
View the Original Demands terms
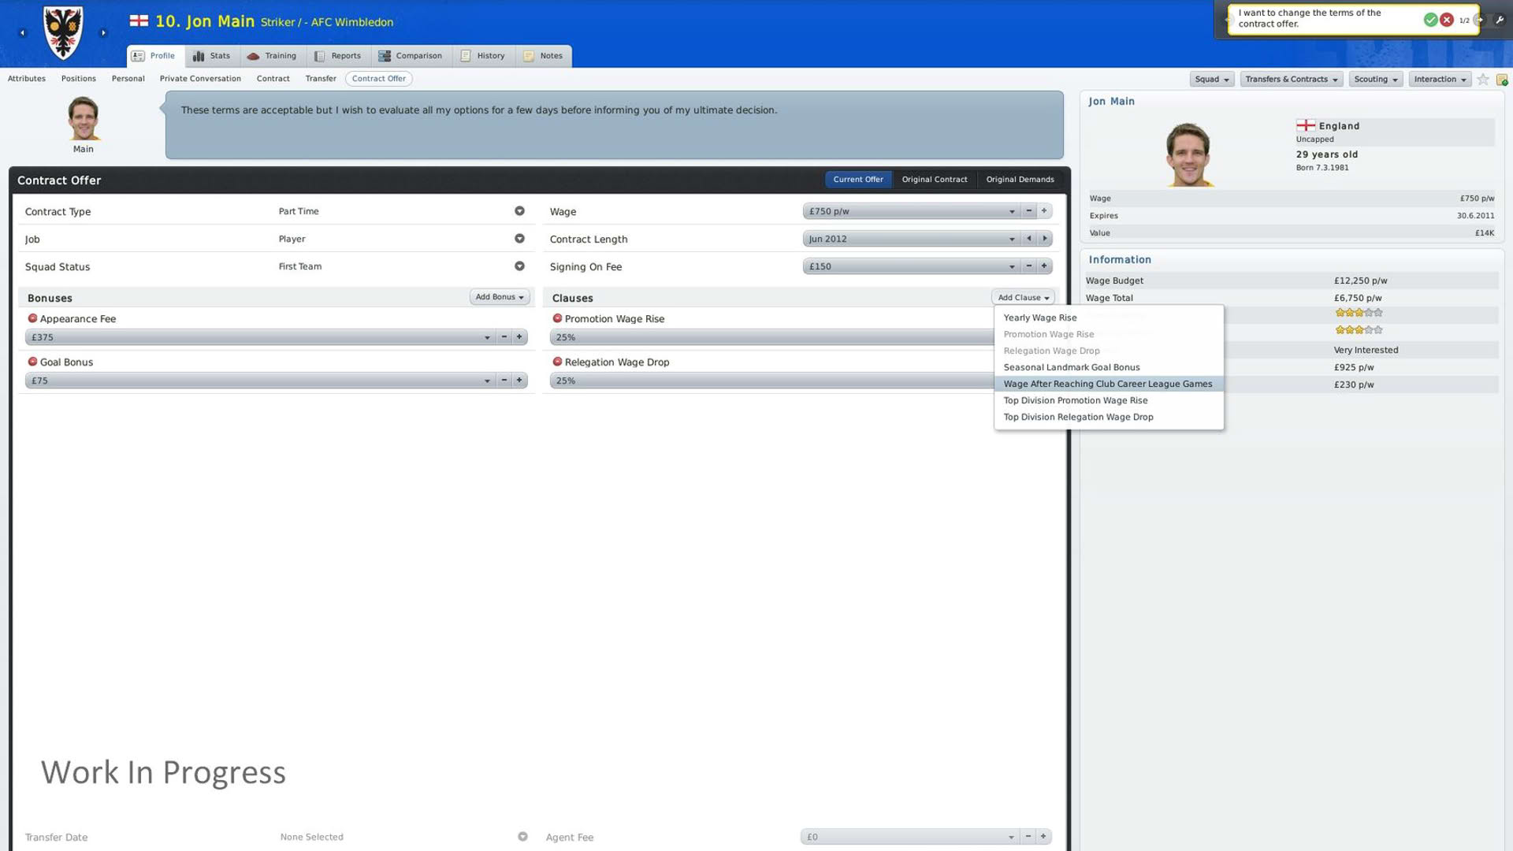coord(1020,180)
